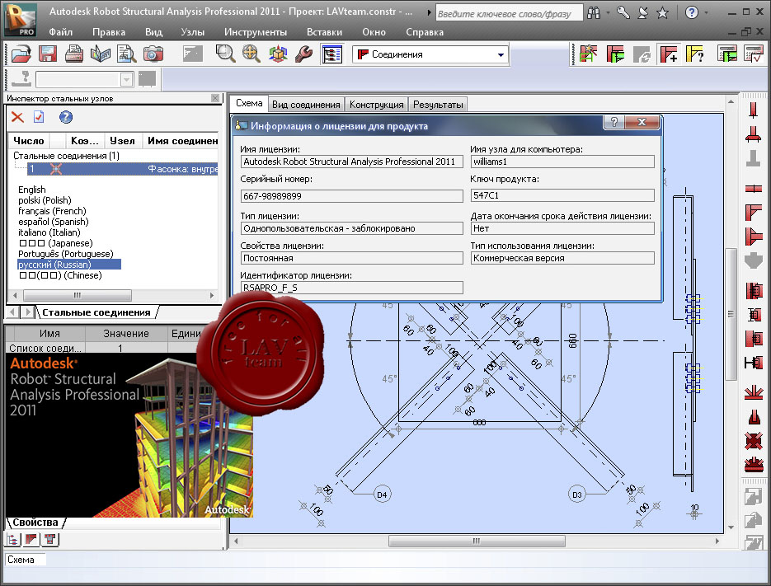771x586 pixels.
Task: Click the zoom window magnifier icon
Action: point(225,54)
